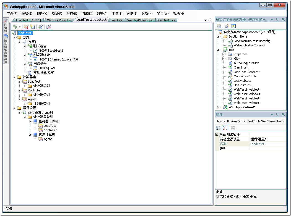The height and width of the screenshot is (216, 291).
Task: Click the Run Test toolbar icon
Action: click(x=15, y=27)
